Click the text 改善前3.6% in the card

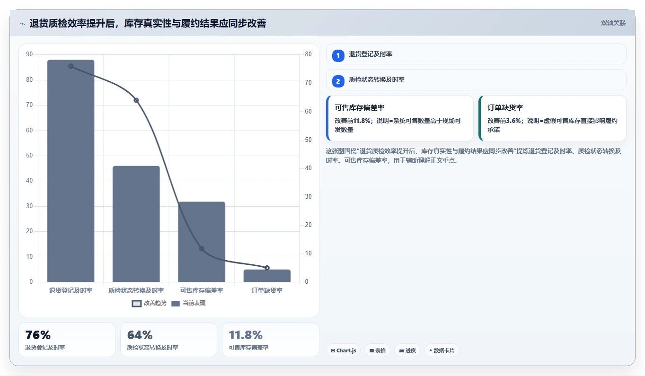[504, 121]
